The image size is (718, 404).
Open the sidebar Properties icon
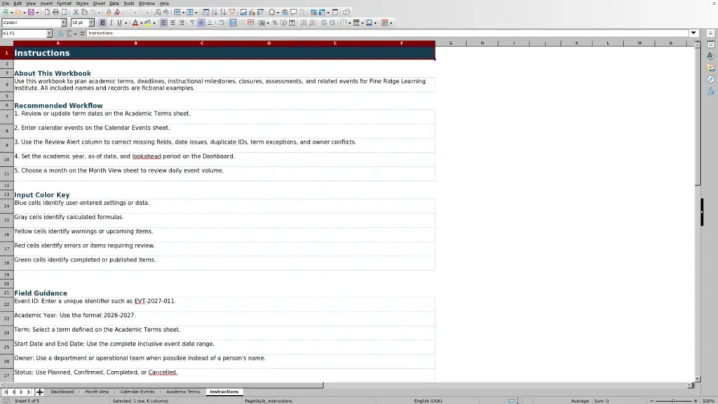(711, 44)
